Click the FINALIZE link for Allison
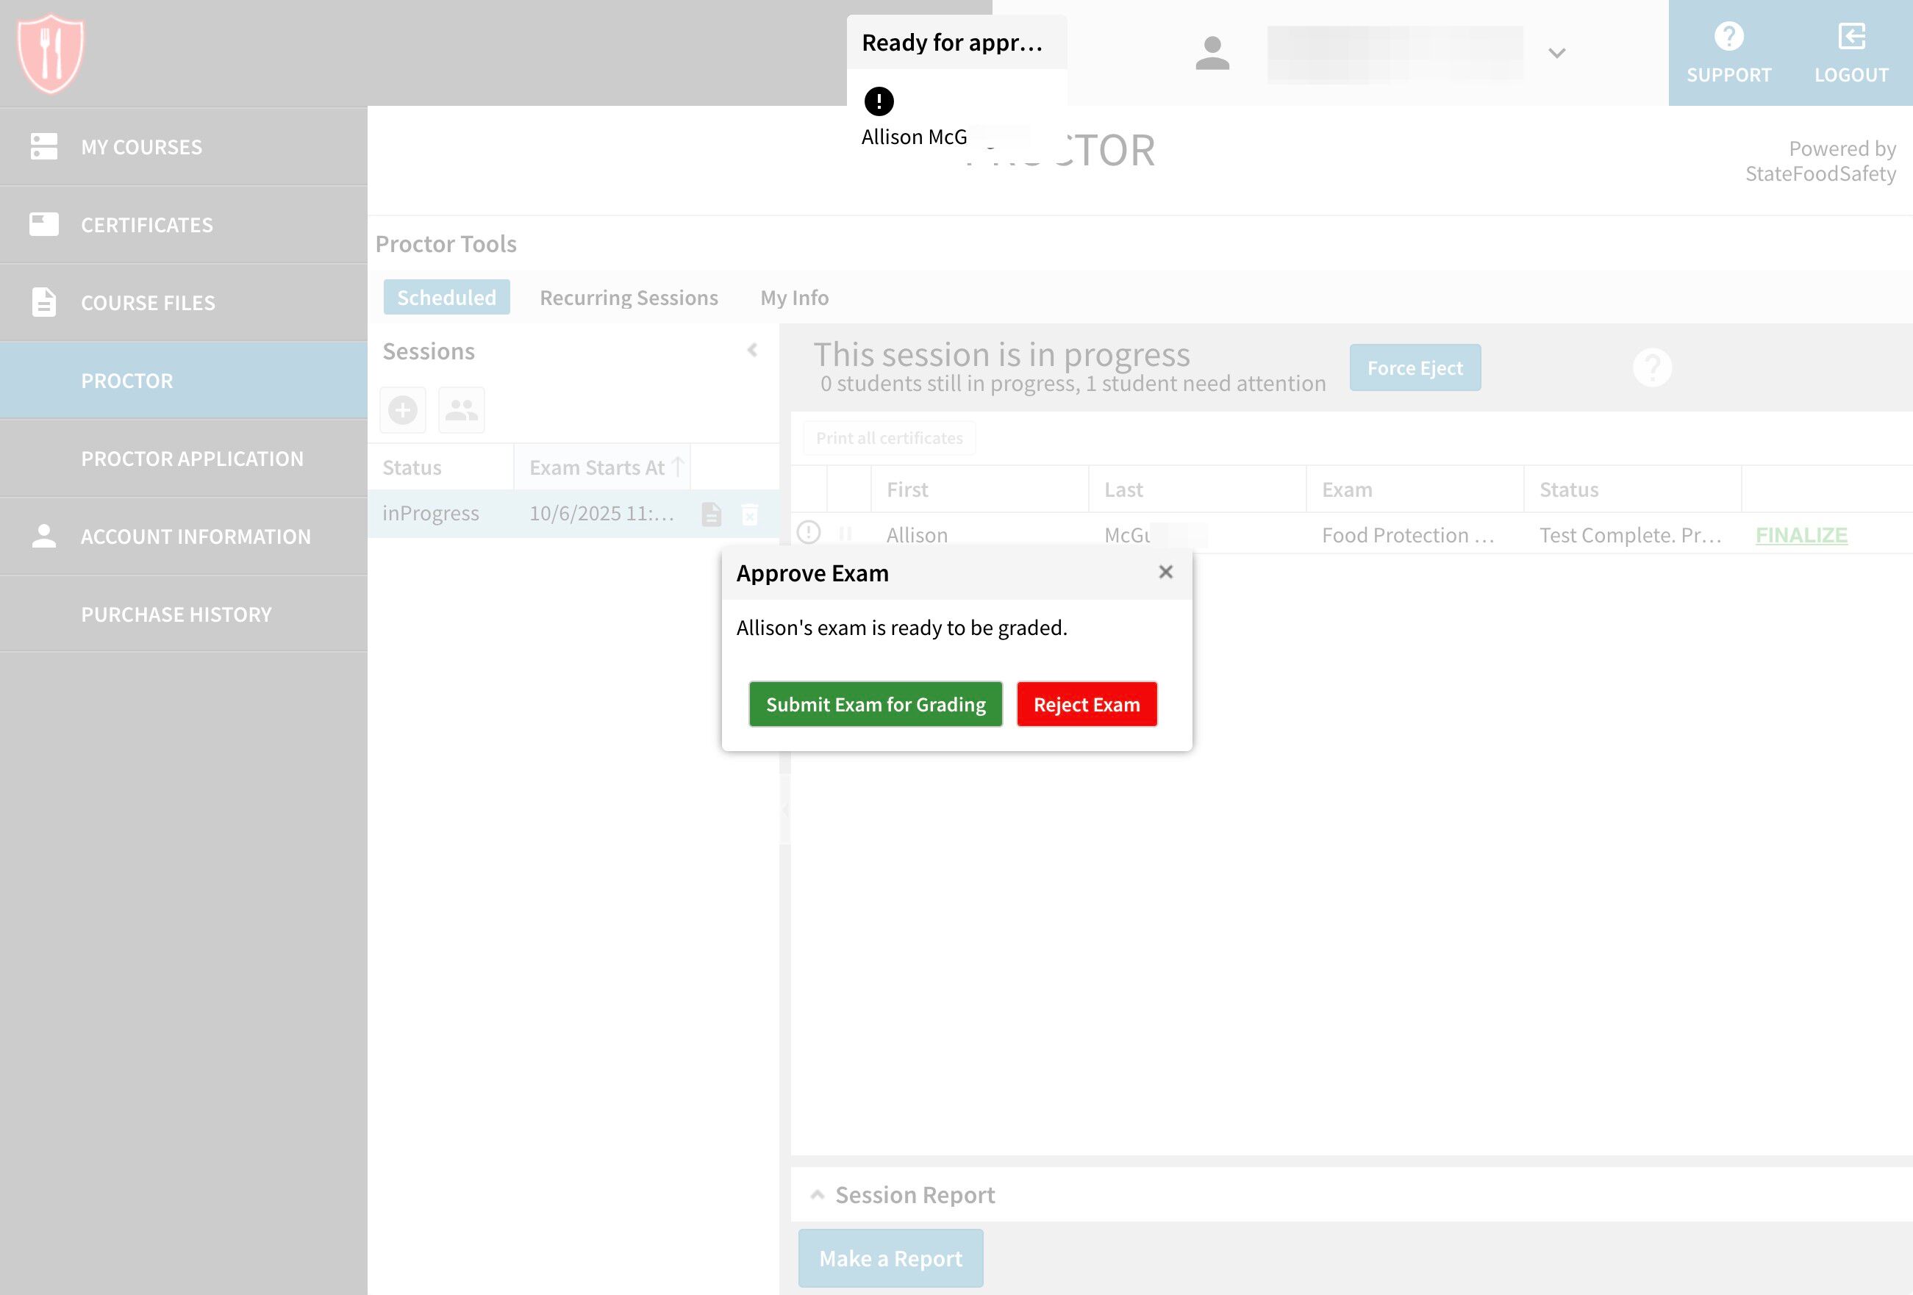The height and width of the screenshot is (1295, 1913). click(x=1801, y=535)
